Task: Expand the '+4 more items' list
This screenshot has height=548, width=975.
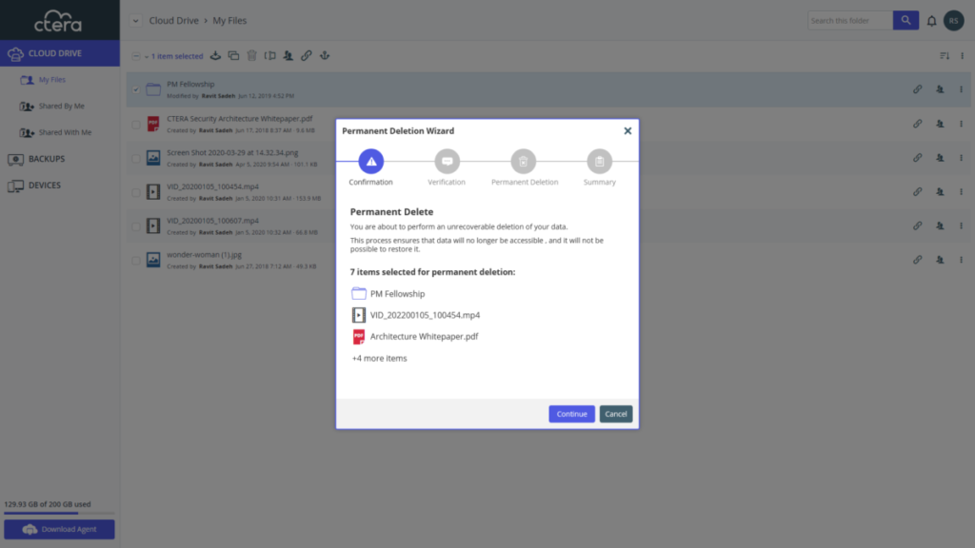Action: click(x=379, y=359)
